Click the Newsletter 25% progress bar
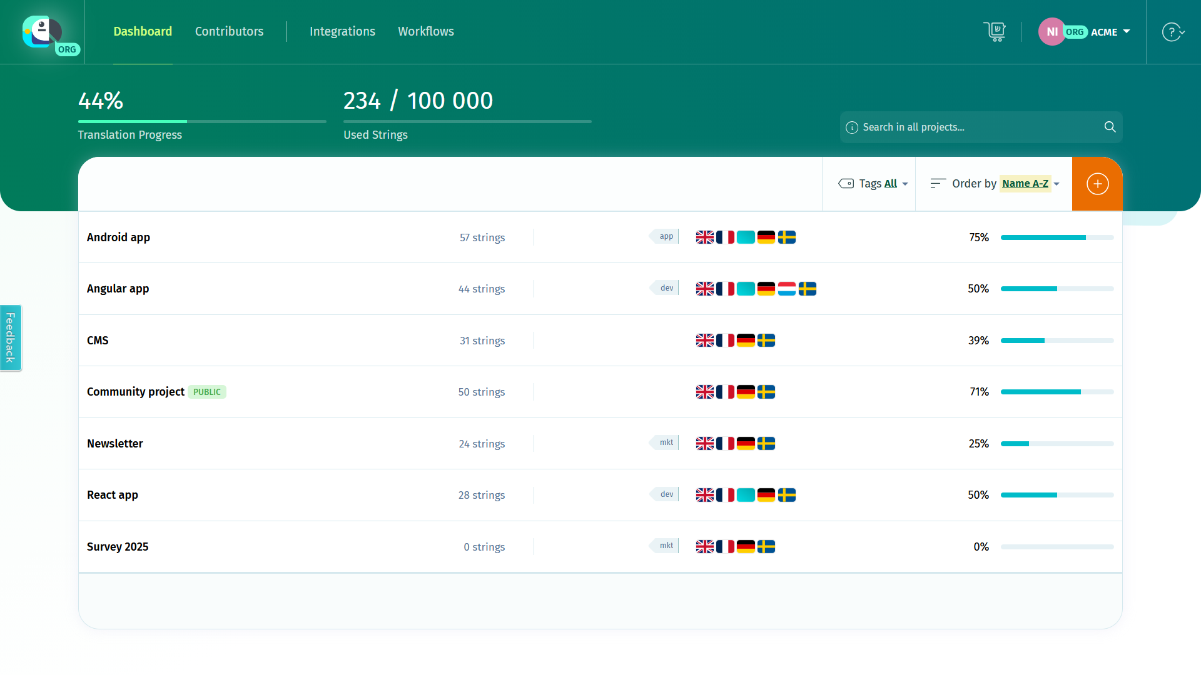The width and height of the screenshot is (1201, 675). (1057, 444)
